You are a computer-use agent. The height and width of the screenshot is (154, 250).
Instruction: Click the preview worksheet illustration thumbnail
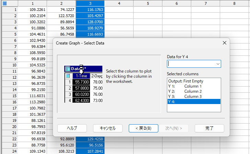point(83,84)
